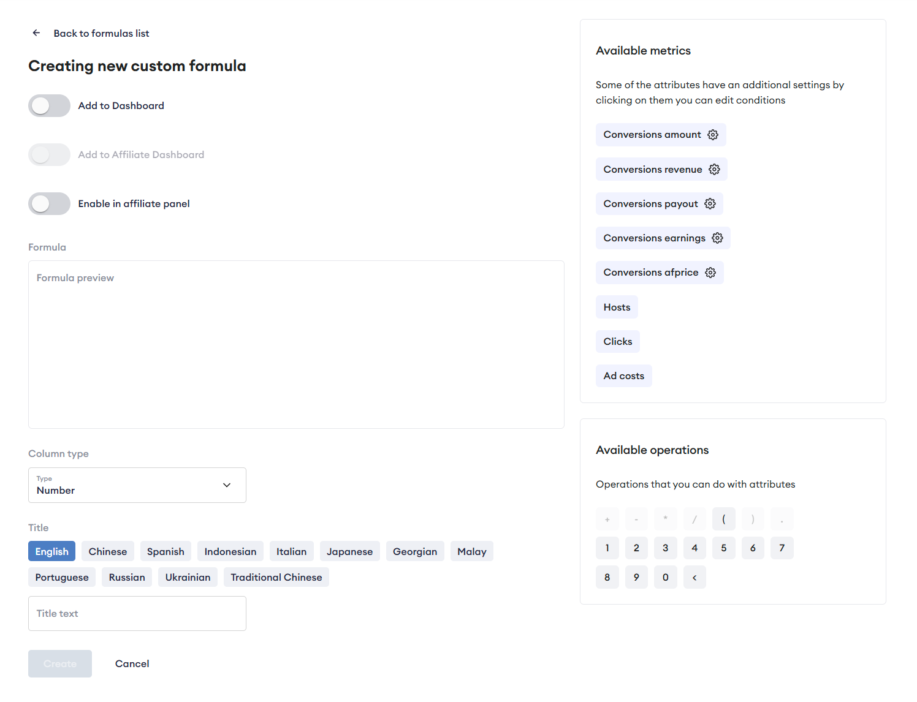917x702 pixels.
Task: Toggle Add to Affiliate Dashboard switch
Action: (x=49, y=155)
